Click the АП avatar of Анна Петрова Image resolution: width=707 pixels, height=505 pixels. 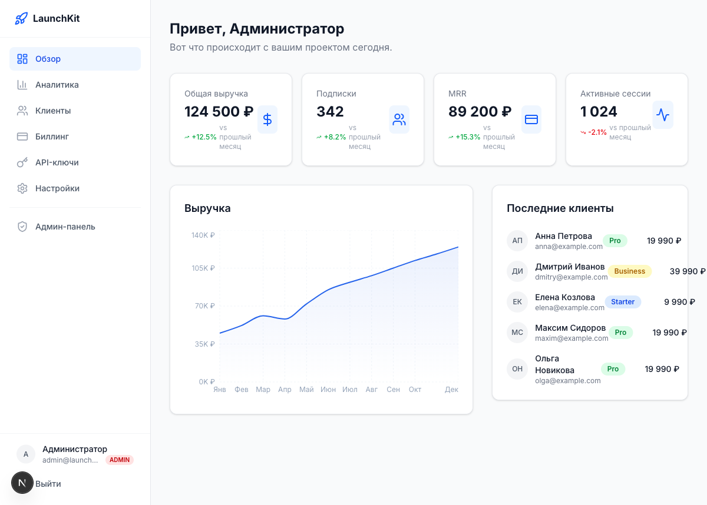(517, 241)
